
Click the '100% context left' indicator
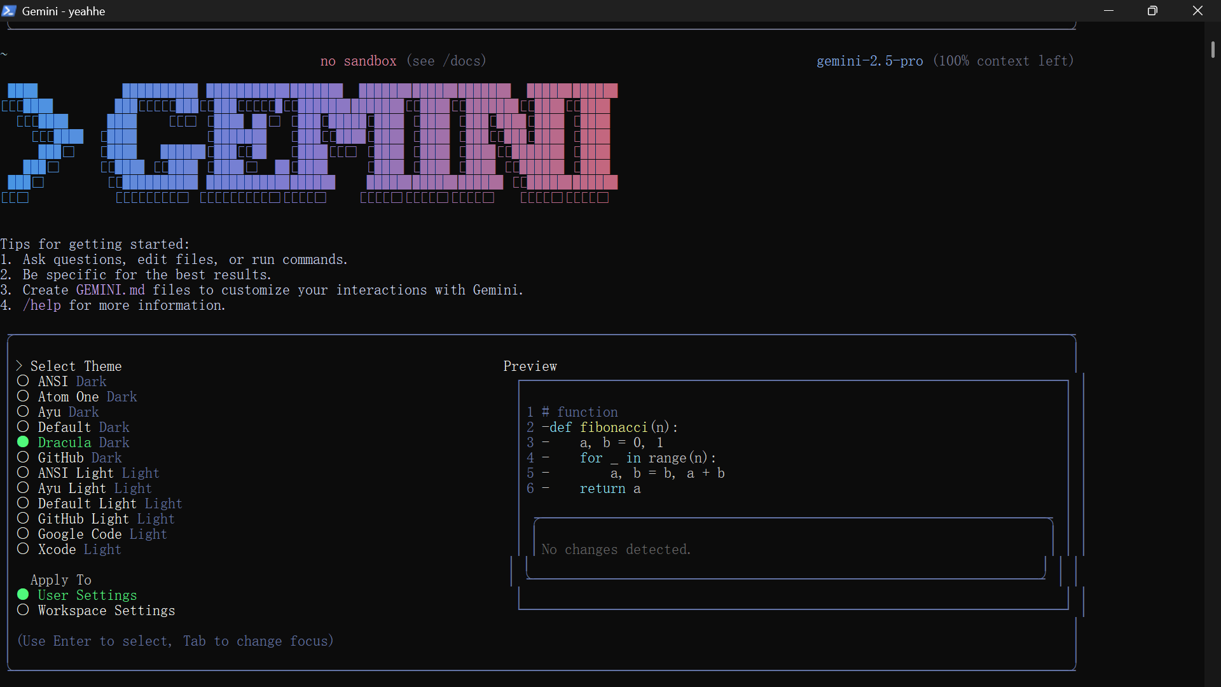(1003, 61)
